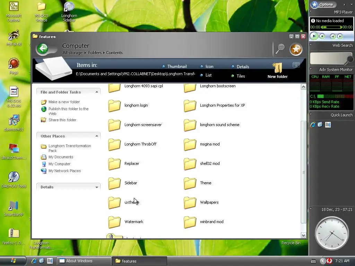Select the Pego desktop shortcut

(x=14, y=66)
